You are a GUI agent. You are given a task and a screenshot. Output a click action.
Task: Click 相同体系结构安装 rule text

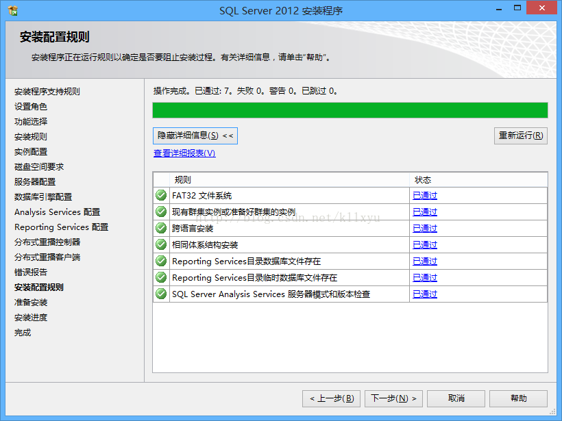point(205,244)
